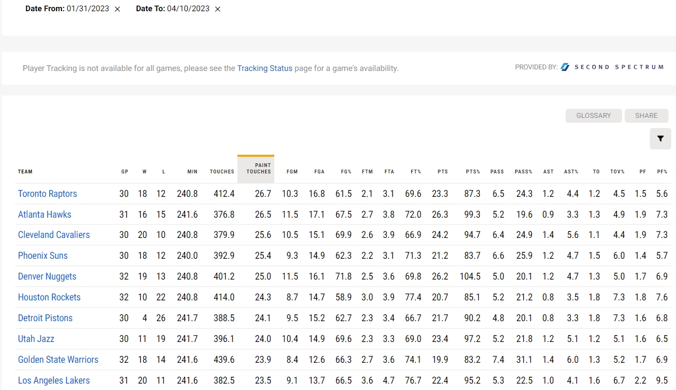Select the Date From 01/31/2023 filter label
The width and height of the screenshot is (676, 390).
pyautogui.click(x=67, y=9)
